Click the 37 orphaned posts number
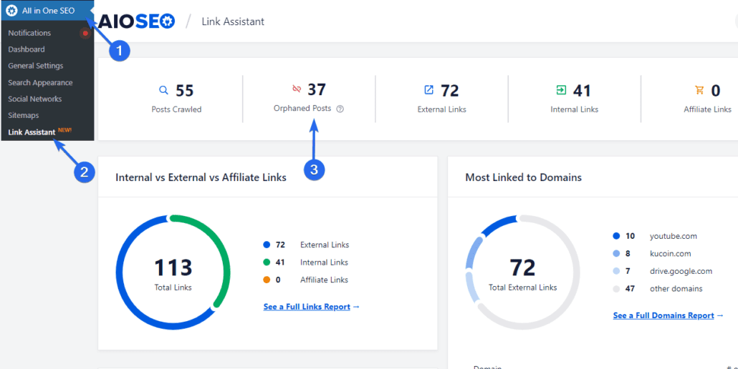This screenshot has width=738, height=369. tap(317, 89)
